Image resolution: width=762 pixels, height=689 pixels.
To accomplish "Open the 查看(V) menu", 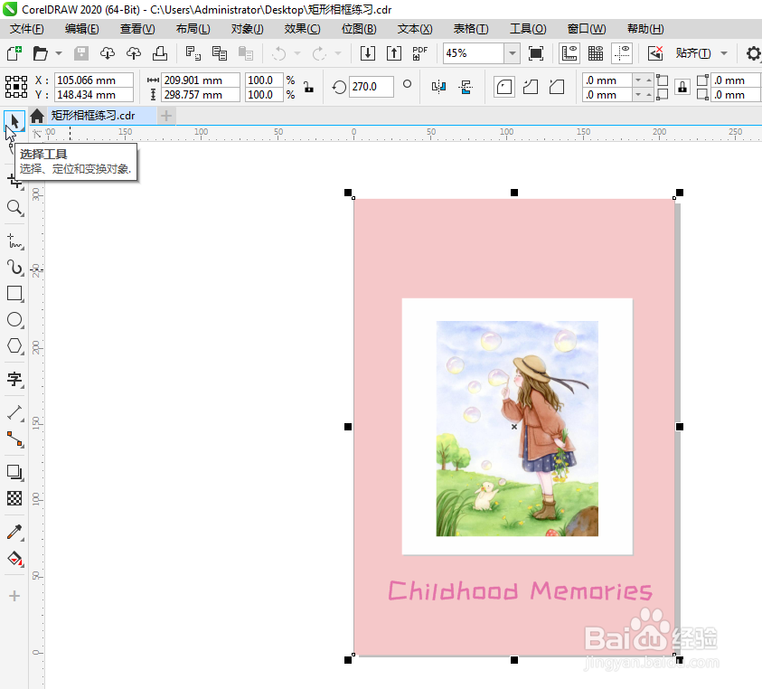I will tap(137, 29).
